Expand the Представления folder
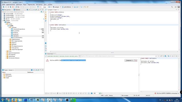This screenshot has width=182, height=102. 9,39
